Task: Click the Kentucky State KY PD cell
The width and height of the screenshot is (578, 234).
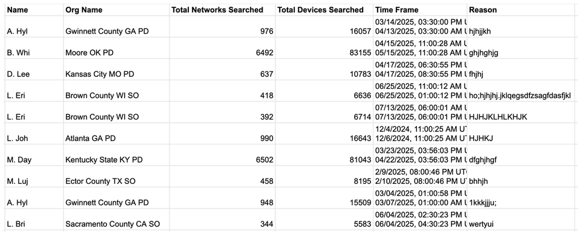Action: (116, 155)
